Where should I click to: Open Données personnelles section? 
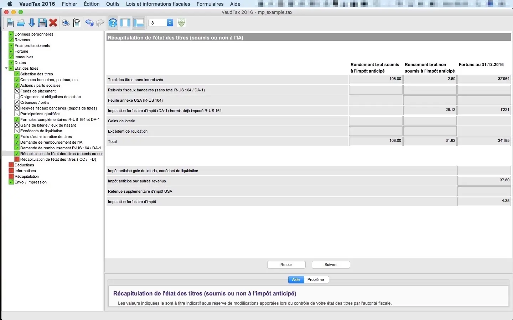tap(34, 34)
